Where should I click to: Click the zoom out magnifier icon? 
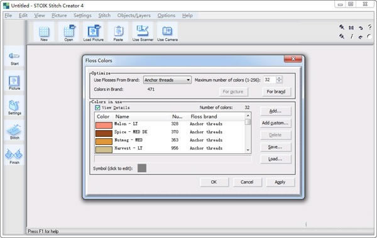[x=342, y=36]
